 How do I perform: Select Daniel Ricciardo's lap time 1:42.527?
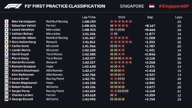89,62
